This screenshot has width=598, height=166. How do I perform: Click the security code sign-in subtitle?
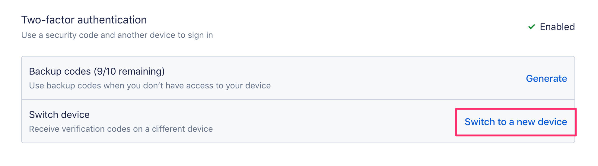pyautogui.click(x=117, y=35)
